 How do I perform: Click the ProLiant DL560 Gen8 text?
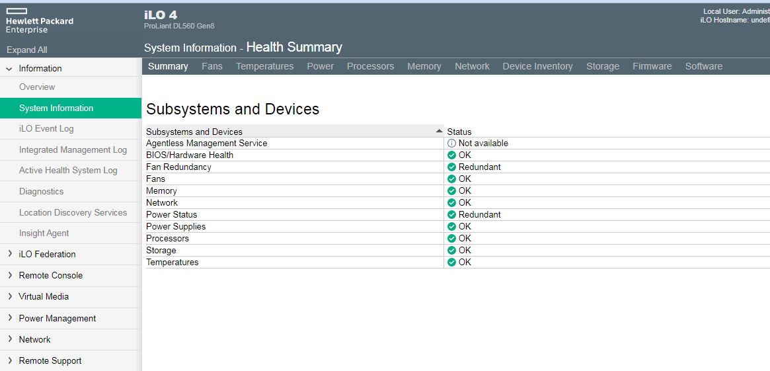pos(179,26)
